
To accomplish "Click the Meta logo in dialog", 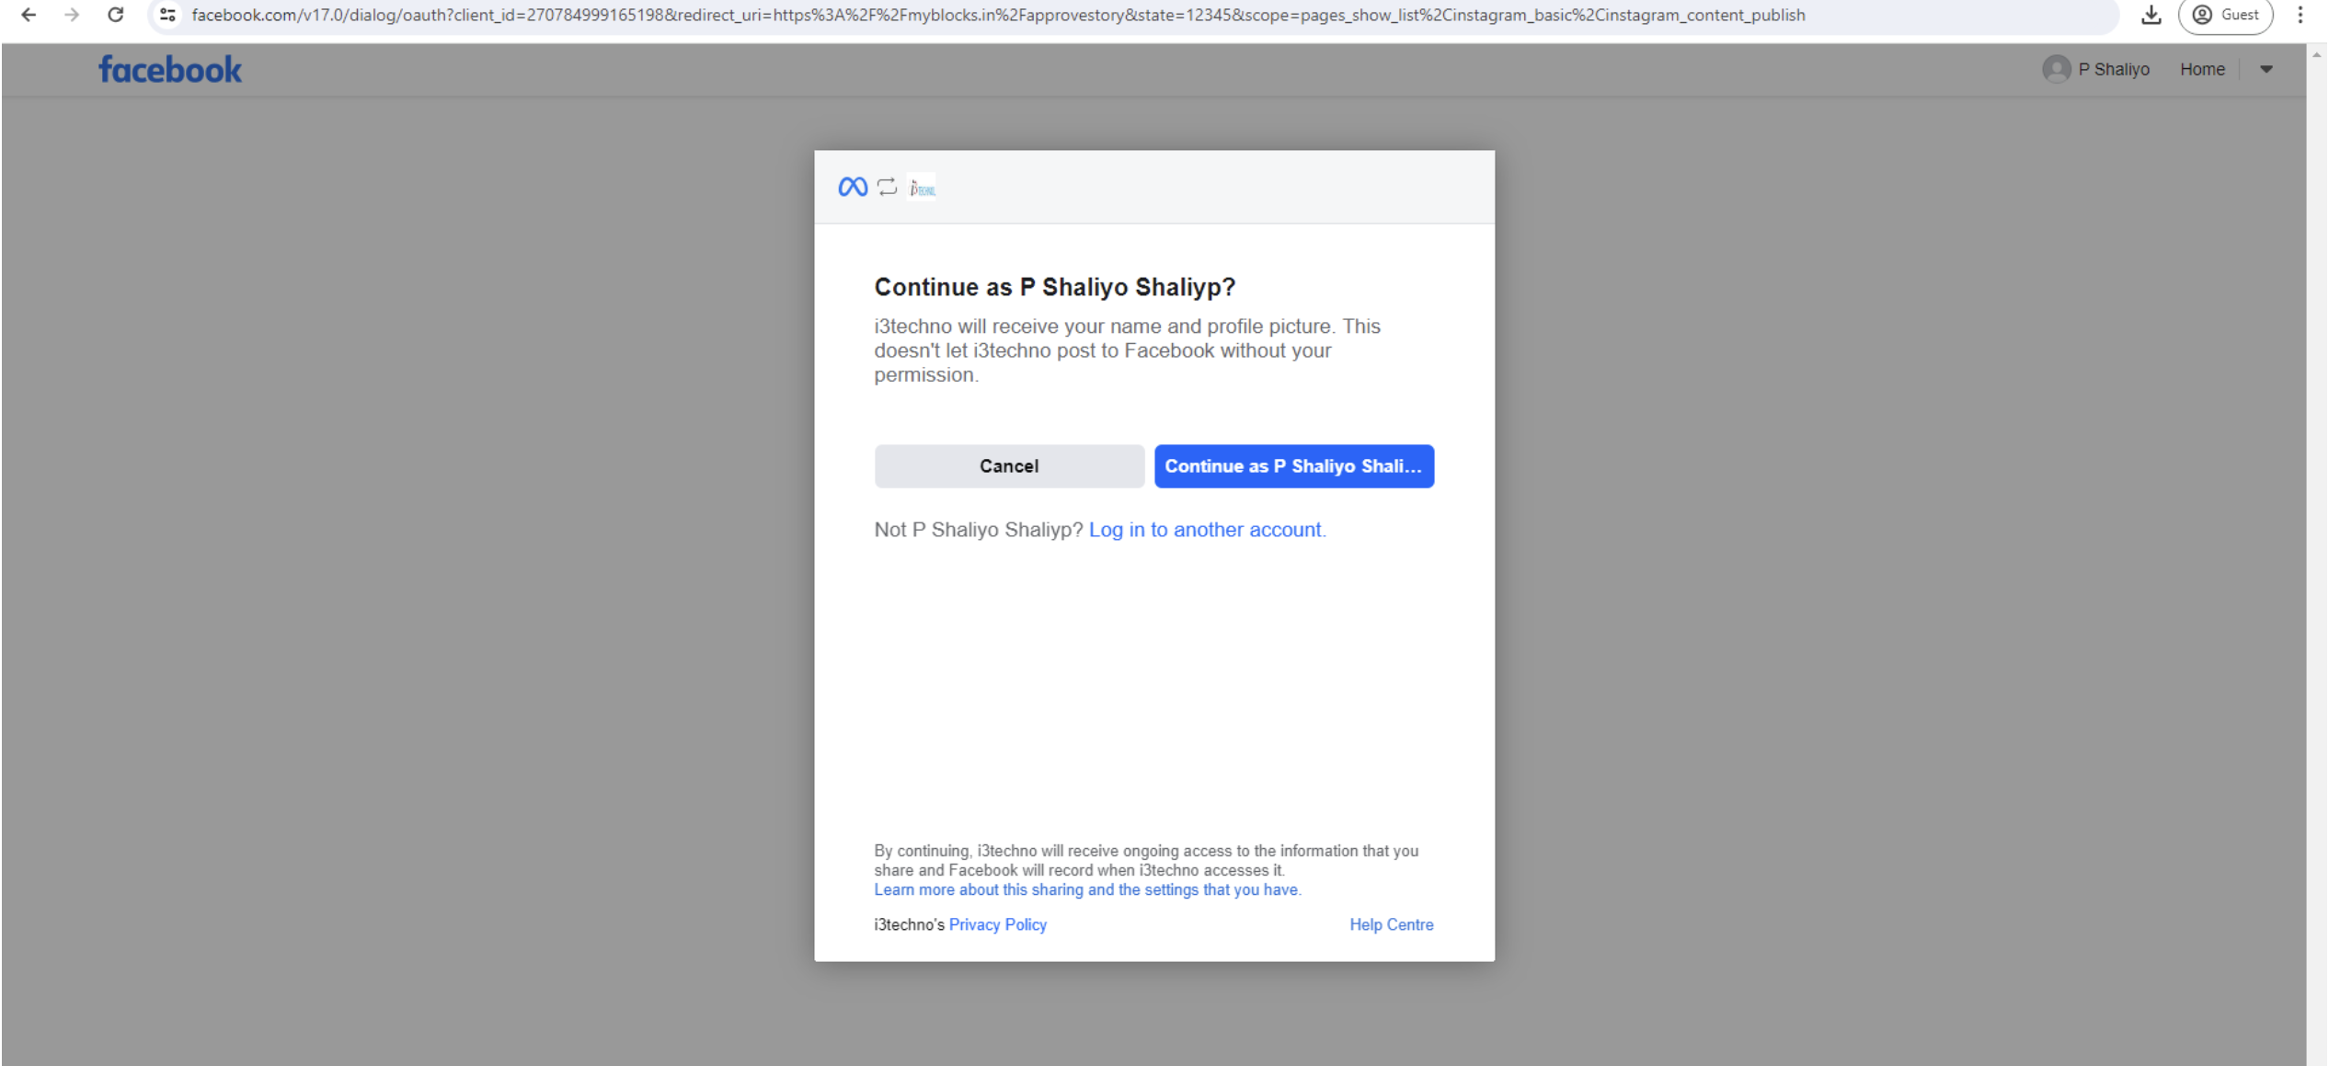I will click(x=853, y=187).
